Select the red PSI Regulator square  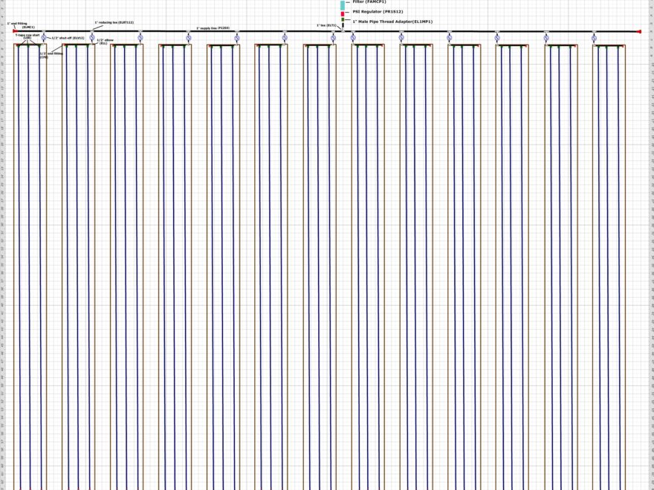click(x=343, y=13)
